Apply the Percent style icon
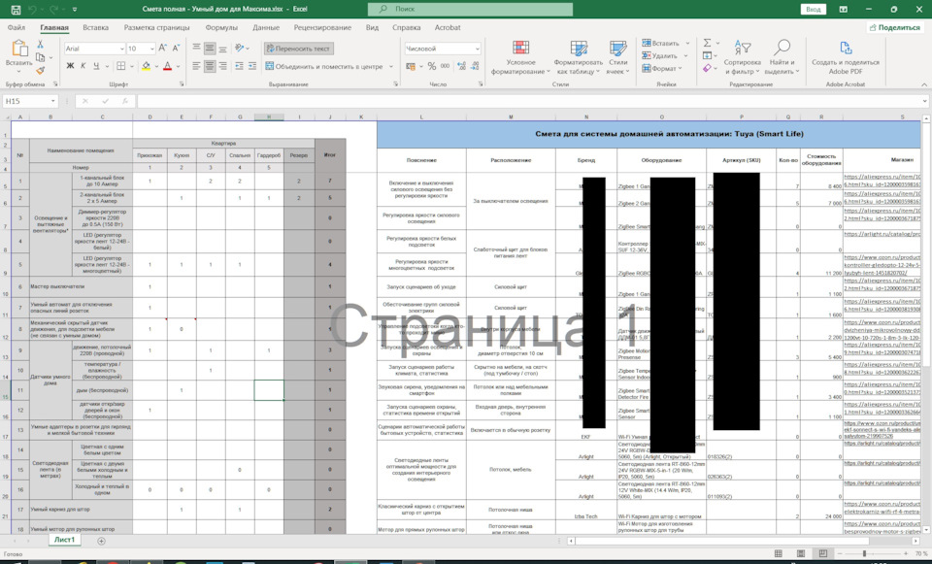This screenshot has height=564, width=932. tap(432, 67)
